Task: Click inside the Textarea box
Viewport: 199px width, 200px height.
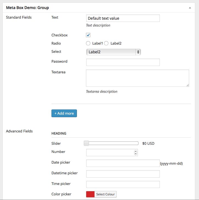Action: tap(137, 78)
